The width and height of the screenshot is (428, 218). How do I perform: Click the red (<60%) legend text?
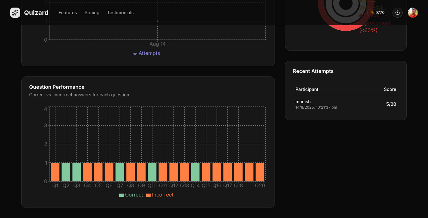pos(368,30)
